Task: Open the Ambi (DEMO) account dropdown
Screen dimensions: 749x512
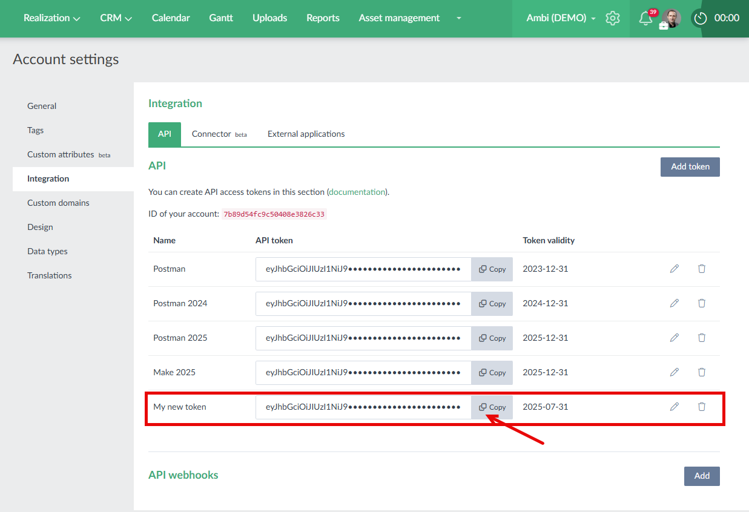Action: point(561,18)
